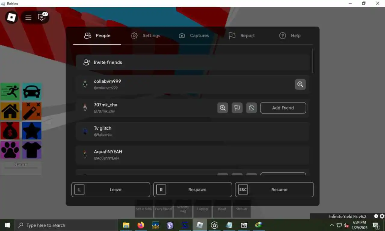Select the green running-man game icon
Screen dimensions: 385x231
tap(10, 92)
